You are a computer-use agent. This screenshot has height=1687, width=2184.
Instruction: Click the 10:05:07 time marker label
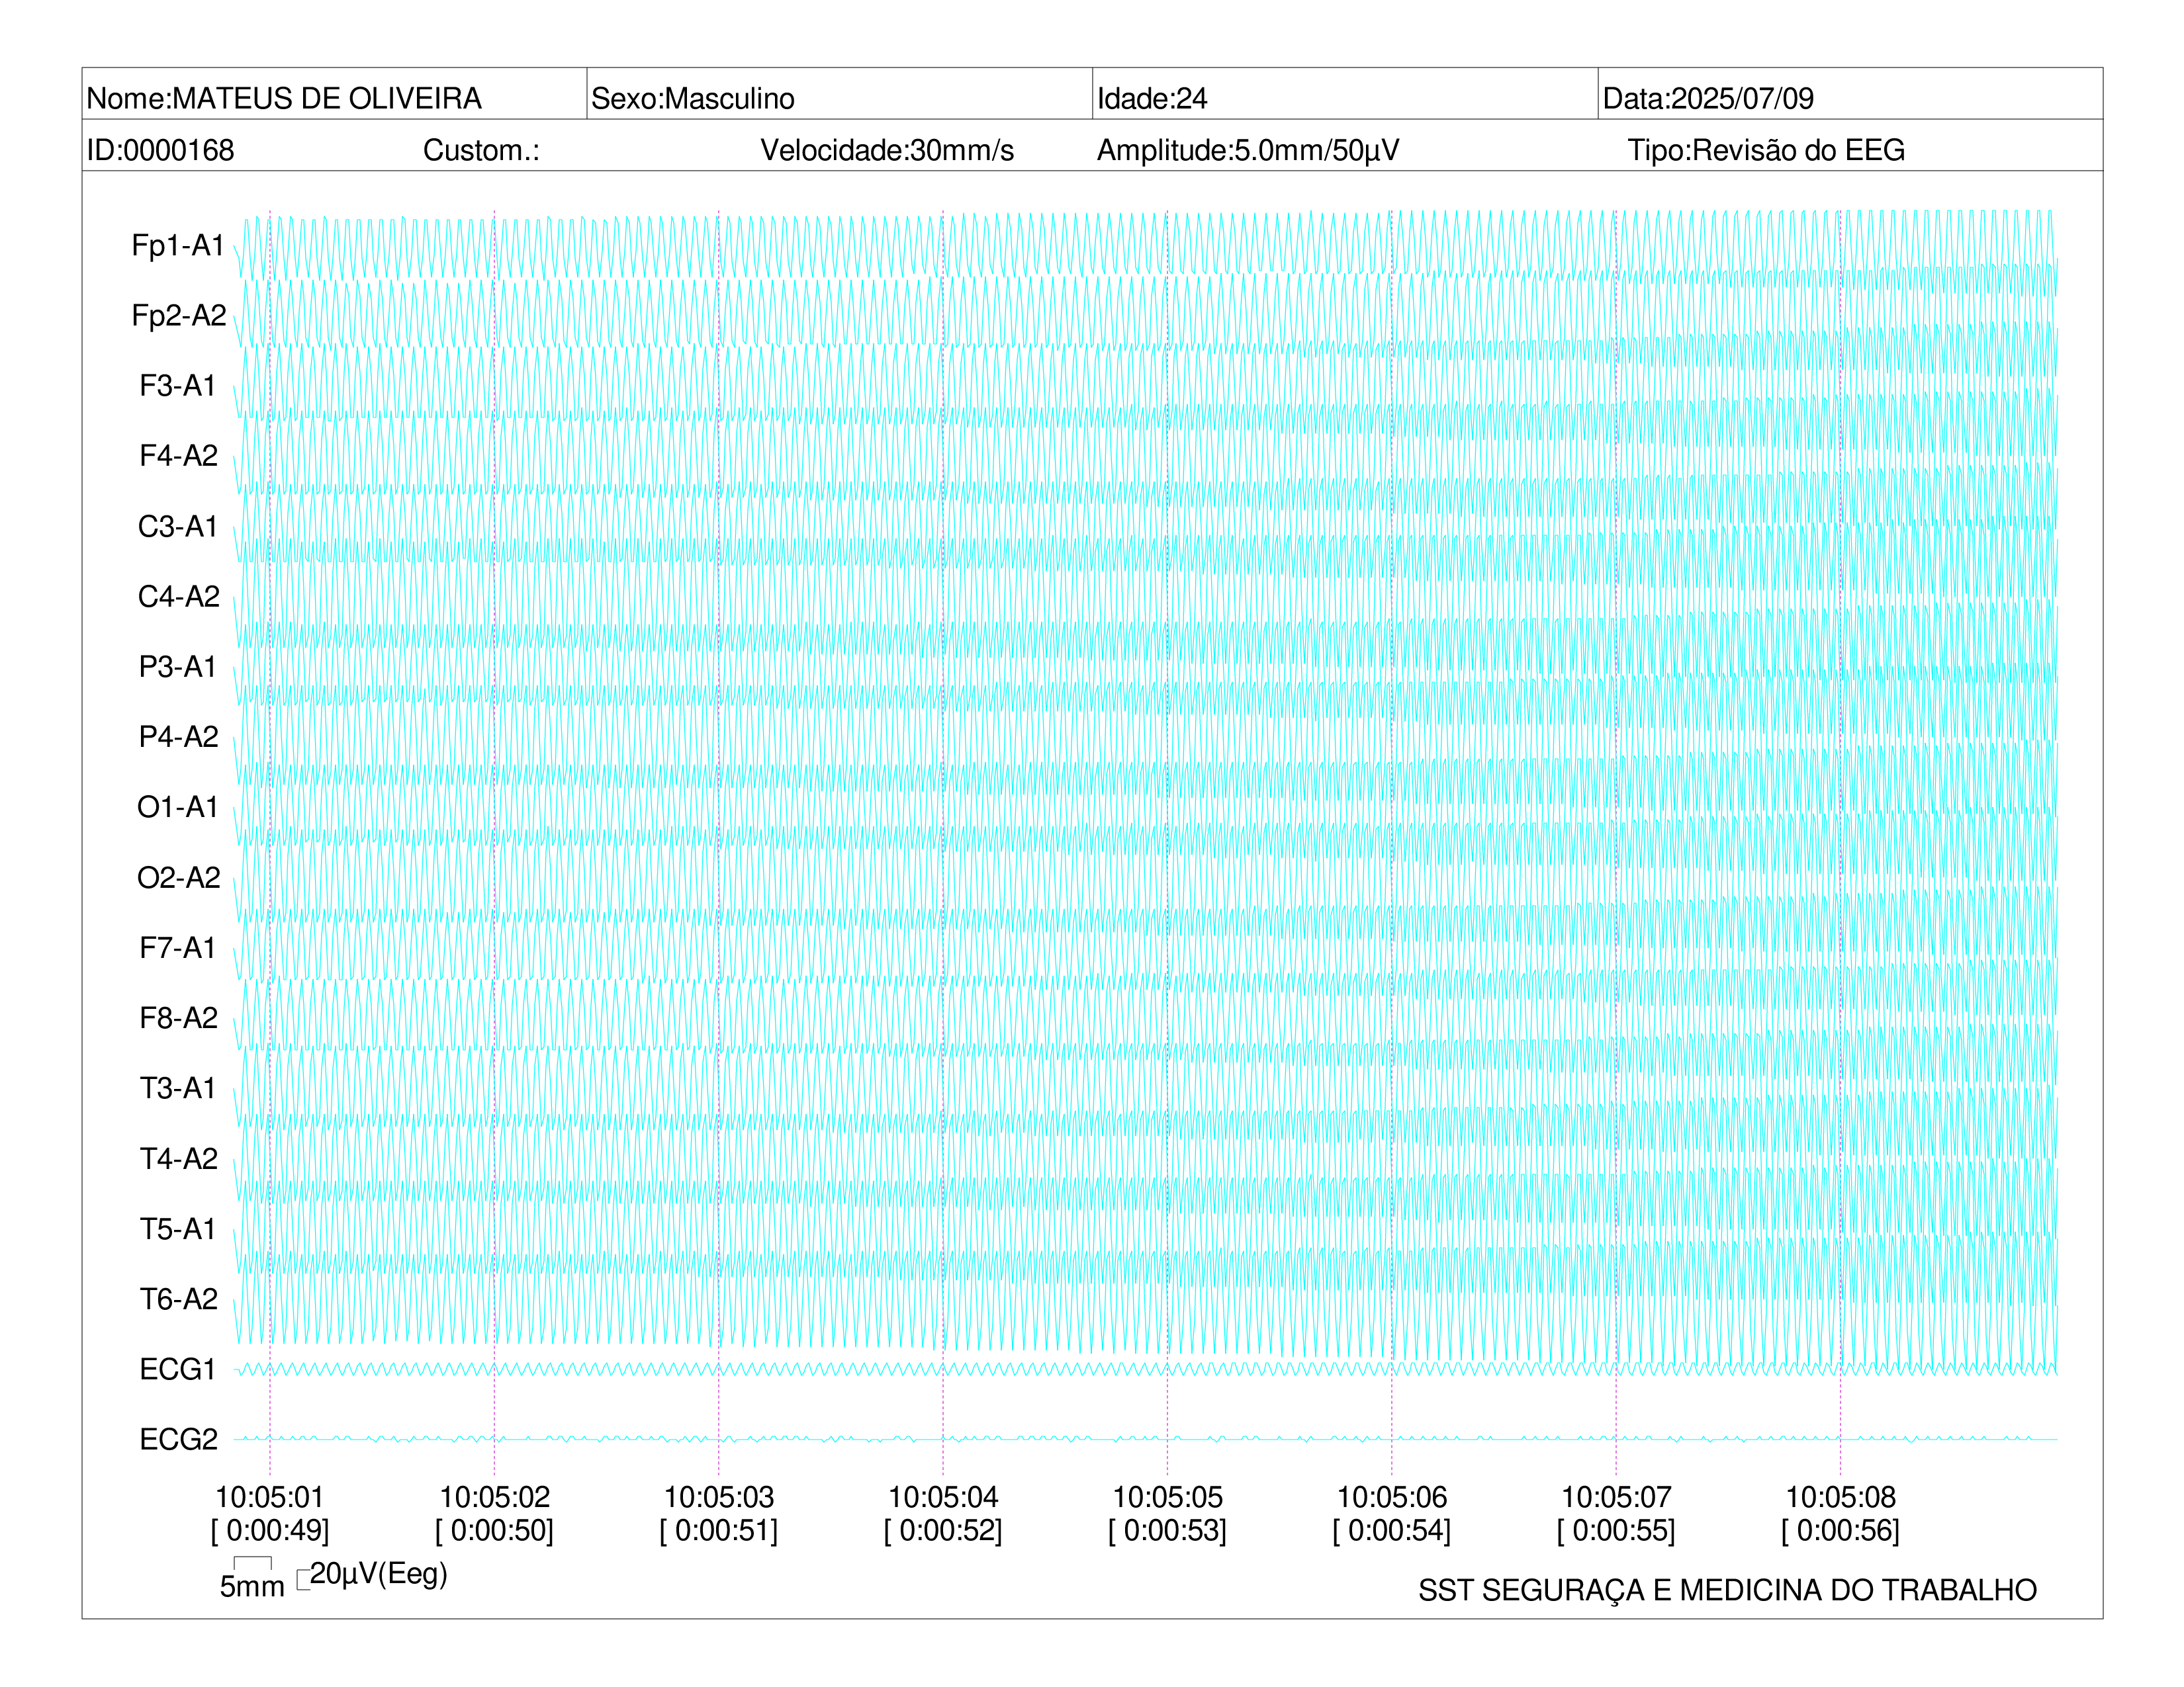tap(1616, 1497)
